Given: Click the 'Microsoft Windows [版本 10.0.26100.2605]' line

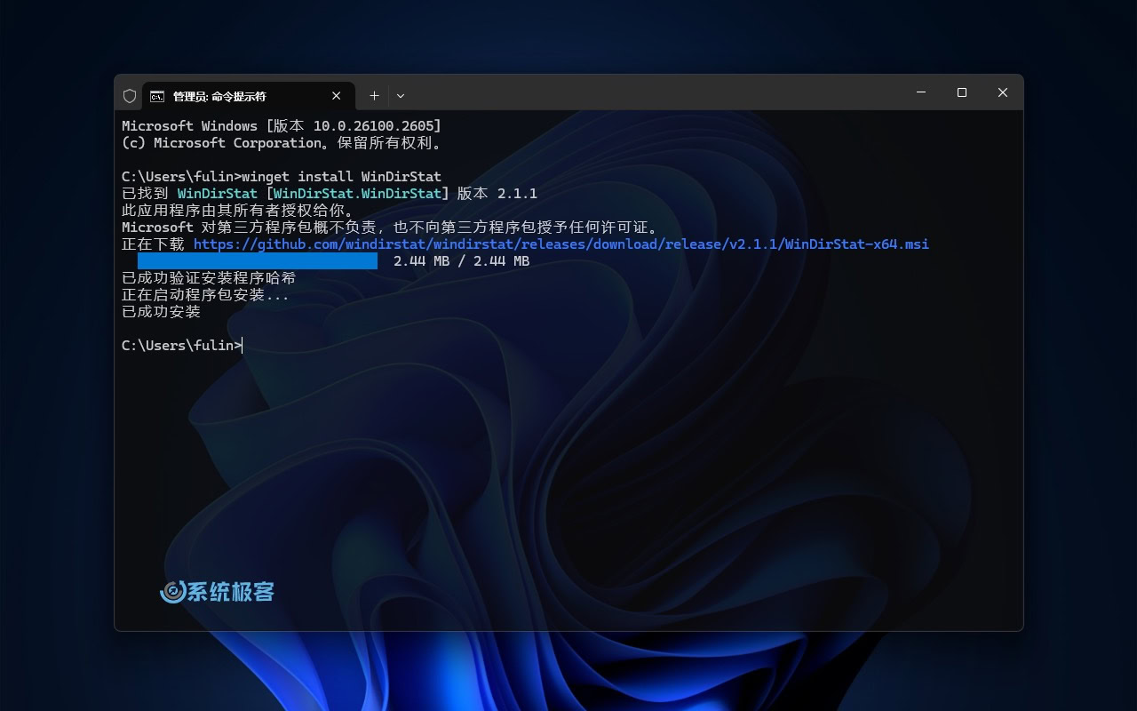Looking at the screenshot, I should point(282,126).
